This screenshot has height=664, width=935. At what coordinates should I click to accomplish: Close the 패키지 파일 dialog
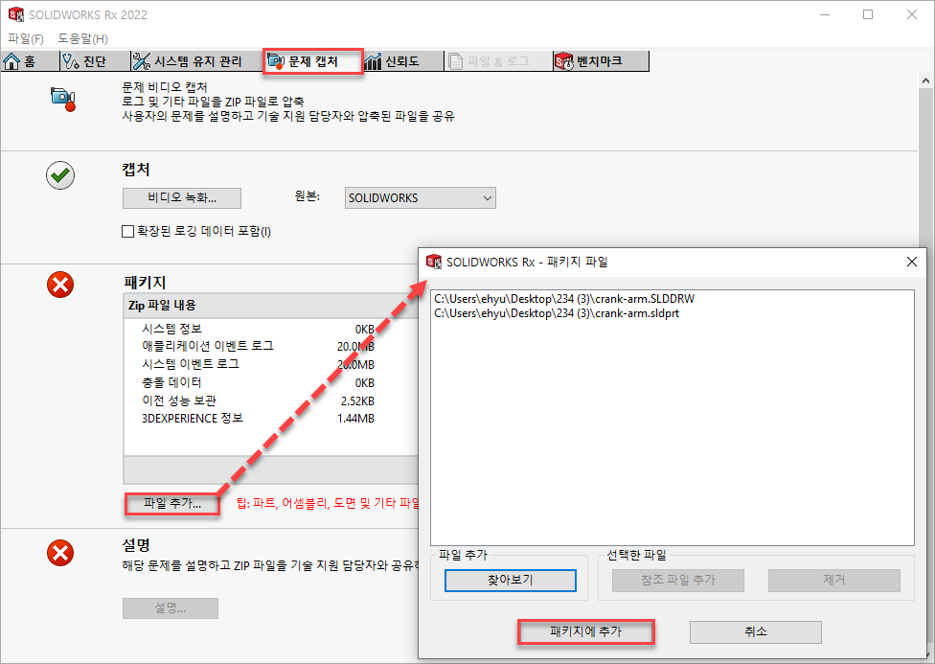click(912, 262)
